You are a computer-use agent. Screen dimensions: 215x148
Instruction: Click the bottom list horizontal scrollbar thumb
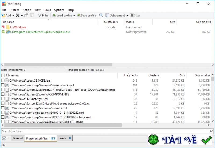[63, 125]
